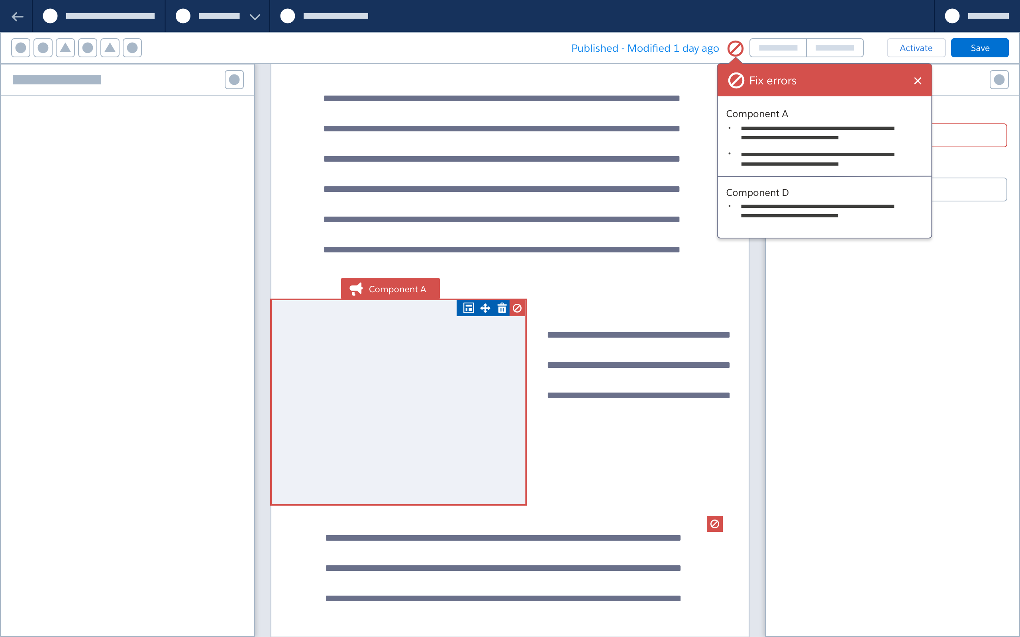Click the red-outlined input field in the right panel
This screenshot has width=1020, height=637.
tap(969, 135)
